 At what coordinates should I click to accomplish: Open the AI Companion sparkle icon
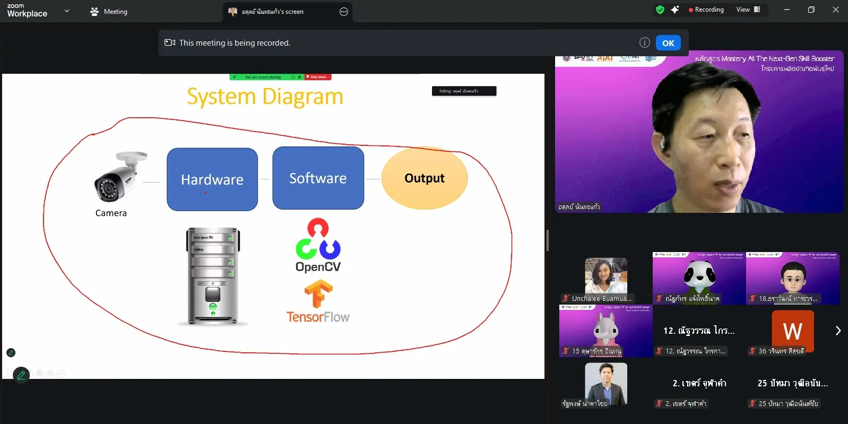pos(675,10)
